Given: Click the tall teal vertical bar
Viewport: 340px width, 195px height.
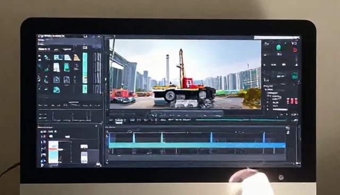Looking at the screenshot, I should 85,73.
